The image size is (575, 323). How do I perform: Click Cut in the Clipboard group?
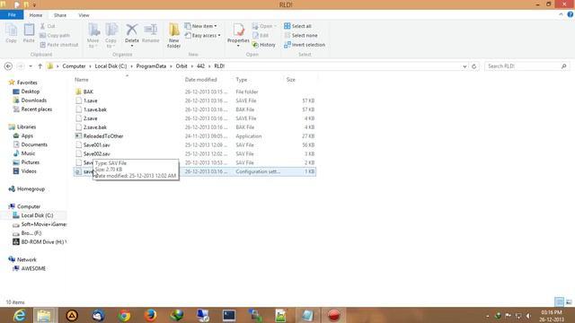click(x=48, y=26)
